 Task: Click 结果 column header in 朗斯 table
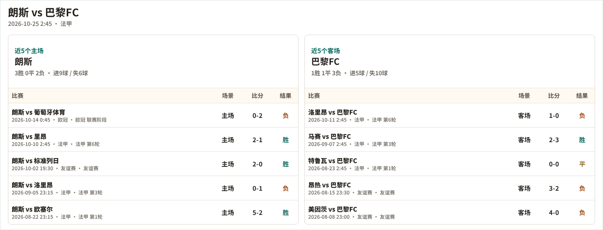[286, 96]
